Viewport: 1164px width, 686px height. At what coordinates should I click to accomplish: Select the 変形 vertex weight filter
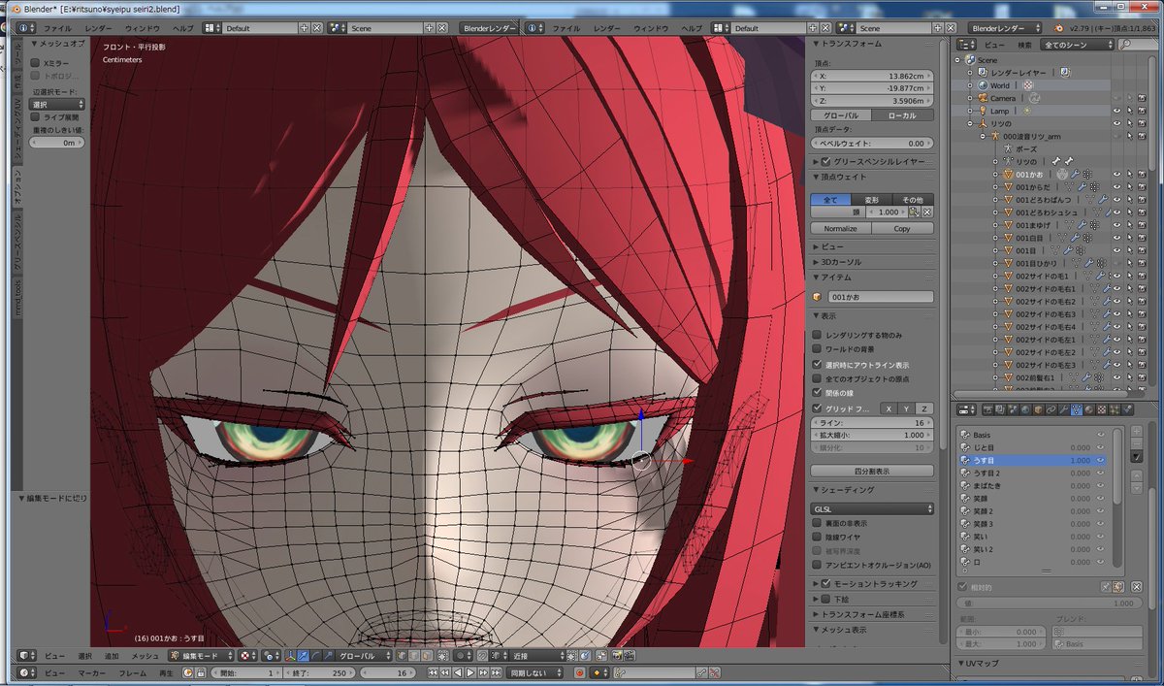(871, 199)
